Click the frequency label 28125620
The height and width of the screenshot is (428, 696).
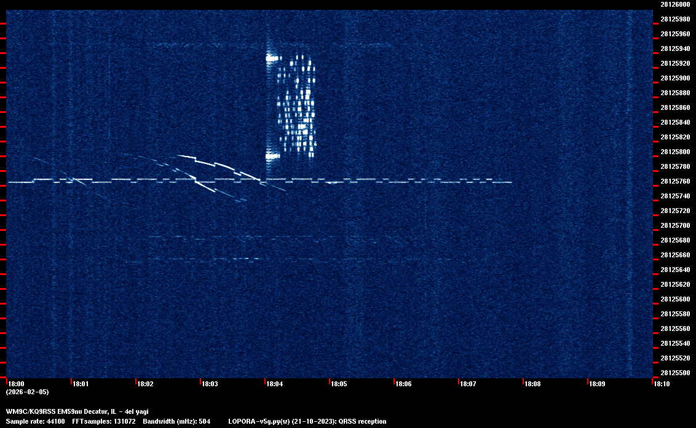[x=675, y=284]
